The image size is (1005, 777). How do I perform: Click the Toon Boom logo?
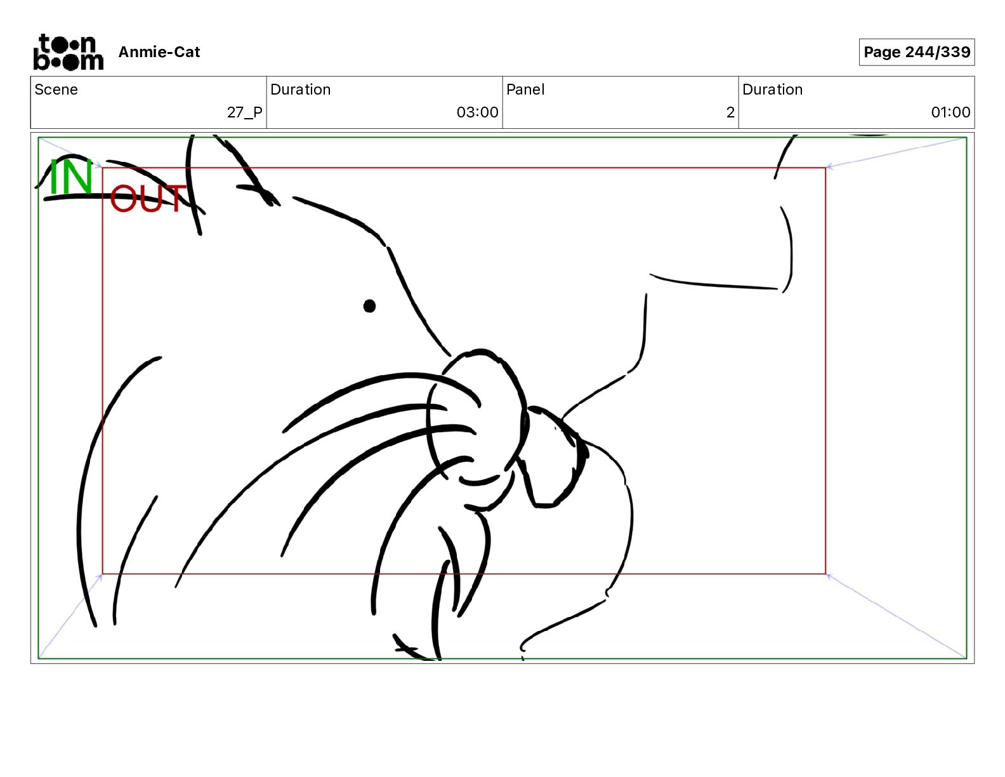click(x=68, y=52)
